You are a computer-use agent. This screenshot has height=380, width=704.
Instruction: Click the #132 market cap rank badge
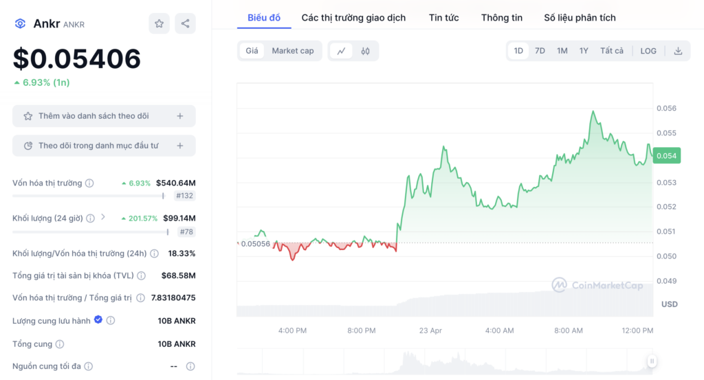pos(184,196)
